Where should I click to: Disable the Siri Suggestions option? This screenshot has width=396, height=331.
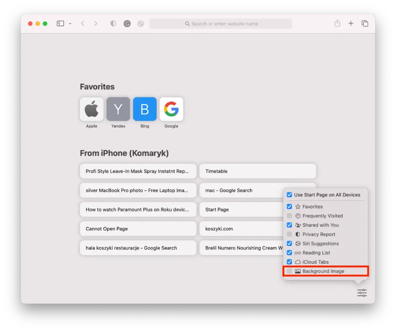click(289, 243)
